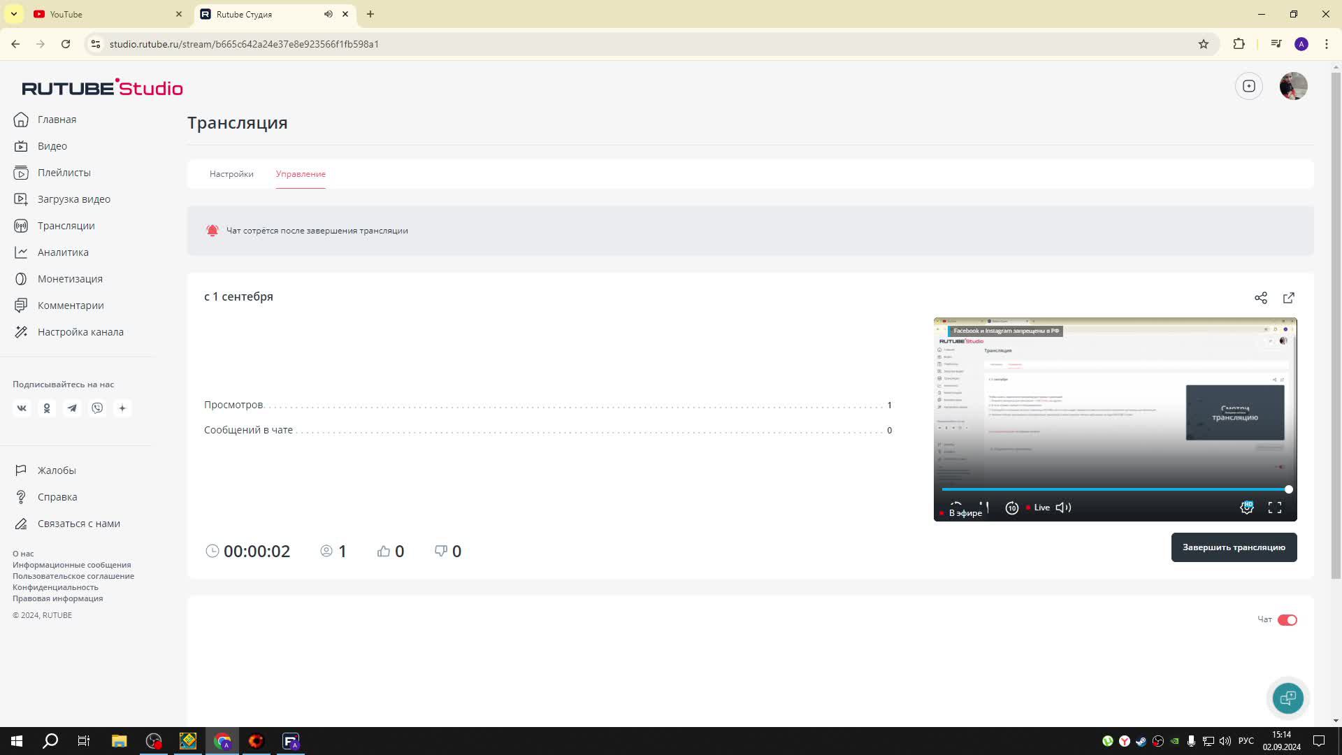The image size is (1342, 755).
Task: Switch to the Настройки tab
Action: (231, 174)
